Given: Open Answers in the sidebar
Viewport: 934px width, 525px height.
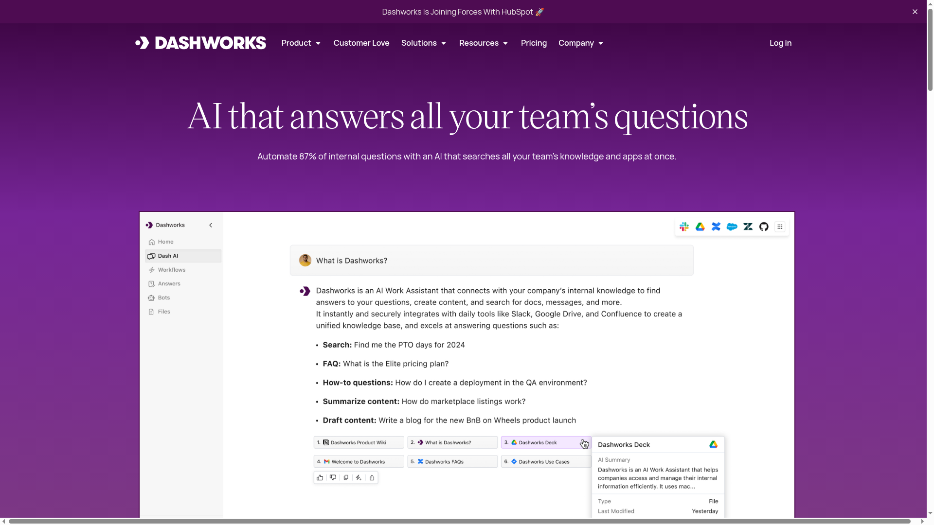Looking at the screenshot, I should click(183, 283).
